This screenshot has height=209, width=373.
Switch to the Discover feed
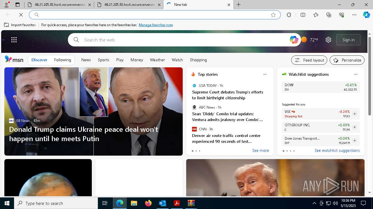(x=39, y=60)
